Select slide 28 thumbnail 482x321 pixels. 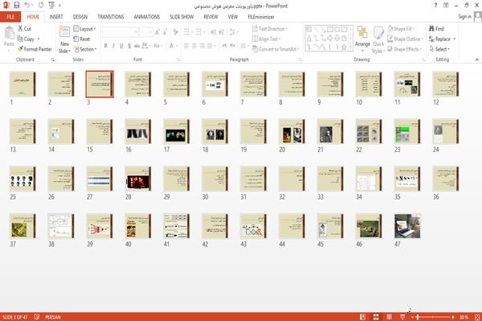138,179
